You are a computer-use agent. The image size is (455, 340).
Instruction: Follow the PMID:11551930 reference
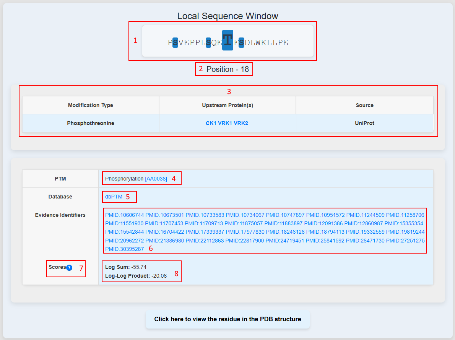[x=124, y=223]
